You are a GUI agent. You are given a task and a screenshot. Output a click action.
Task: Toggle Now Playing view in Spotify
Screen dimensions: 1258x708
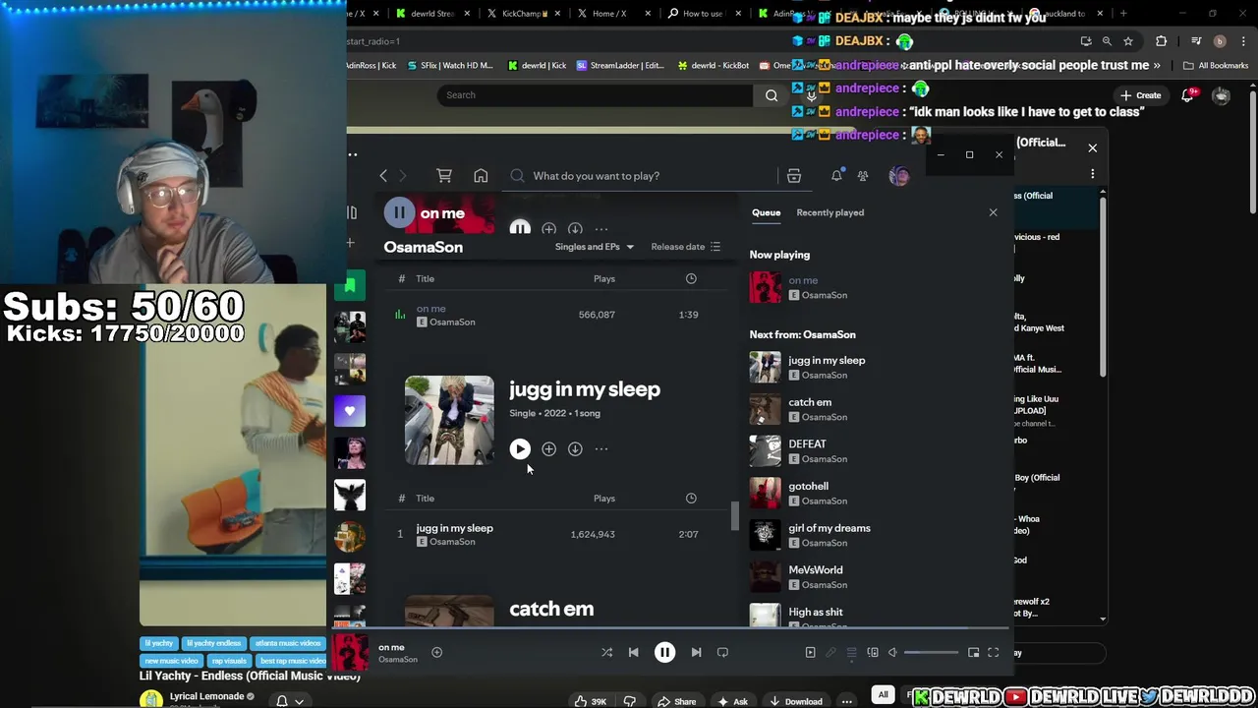pyautogui.click(x=810, y=652)
